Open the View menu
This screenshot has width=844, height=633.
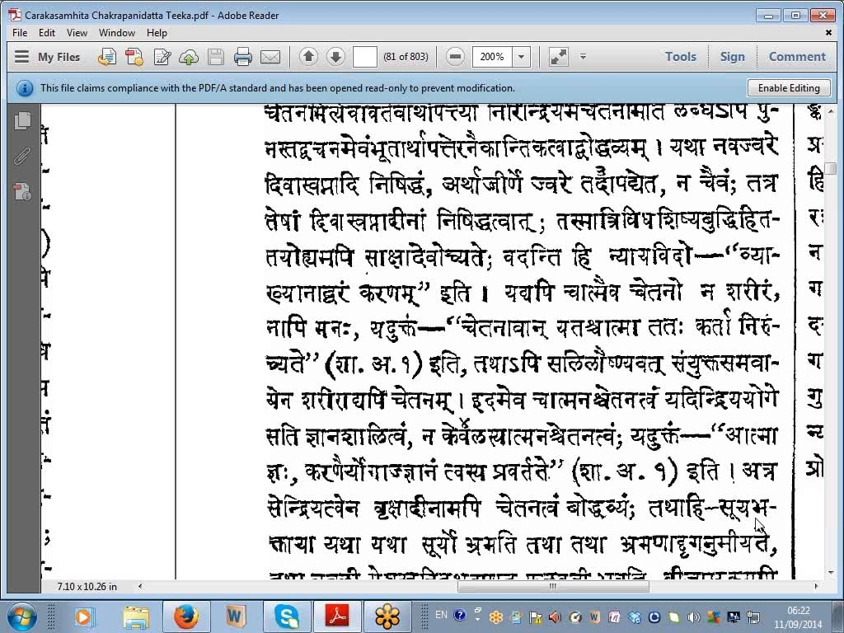pyautogui.click(x=77, y=33)
